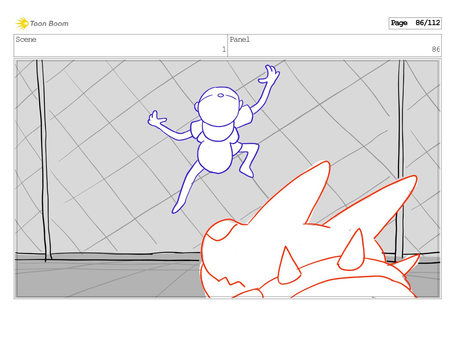Screen dimensions: 456x352
Task: Click the Page 86/112 indicator
Action: [415, 23]
